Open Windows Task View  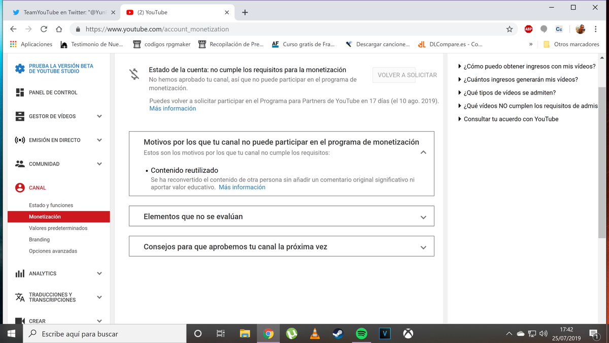221,334
